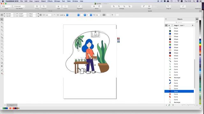Select the Freehand drawing tool
The image size is (204, 114).
(x=2, y=34)
